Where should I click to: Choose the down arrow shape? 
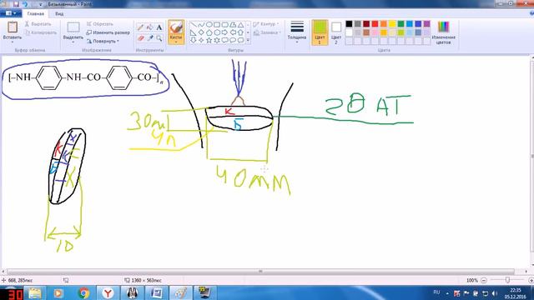pyautogui.click(x=193, y=40)
